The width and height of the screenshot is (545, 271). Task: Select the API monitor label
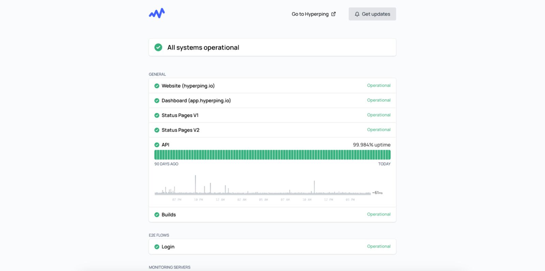165,145
